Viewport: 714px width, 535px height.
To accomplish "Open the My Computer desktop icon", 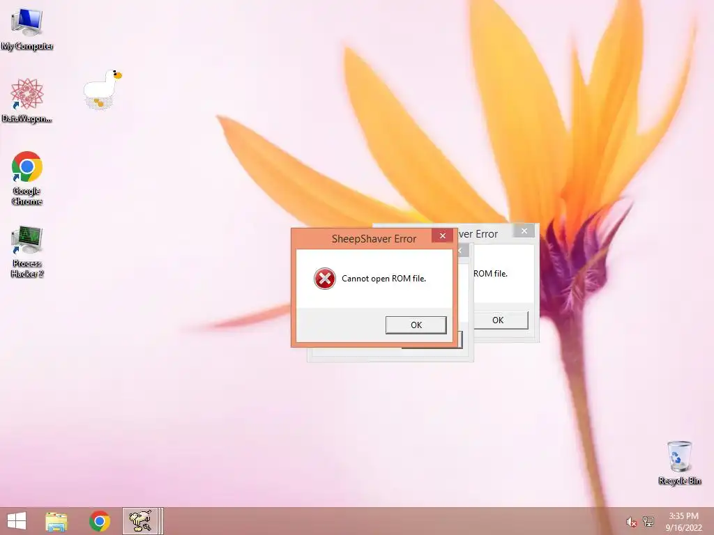I will pyautogui.click(x=27, y=29).
